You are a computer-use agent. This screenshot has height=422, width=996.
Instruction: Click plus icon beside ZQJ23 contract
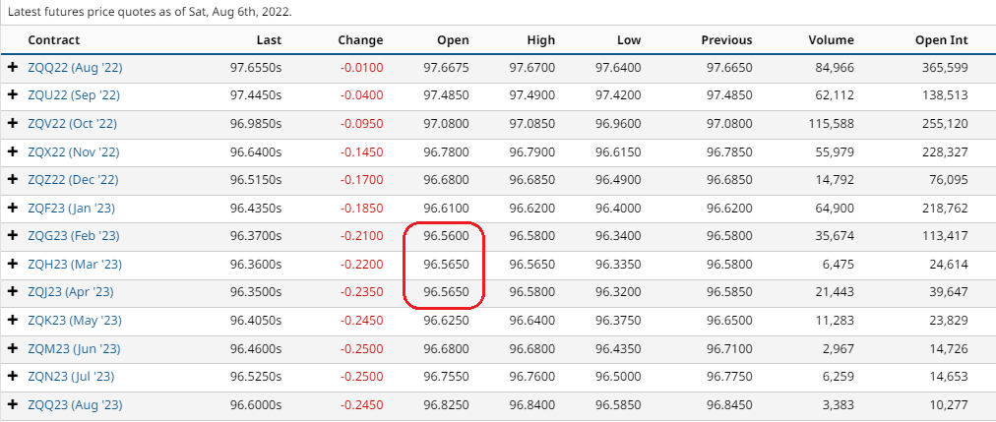coord(13,293)
